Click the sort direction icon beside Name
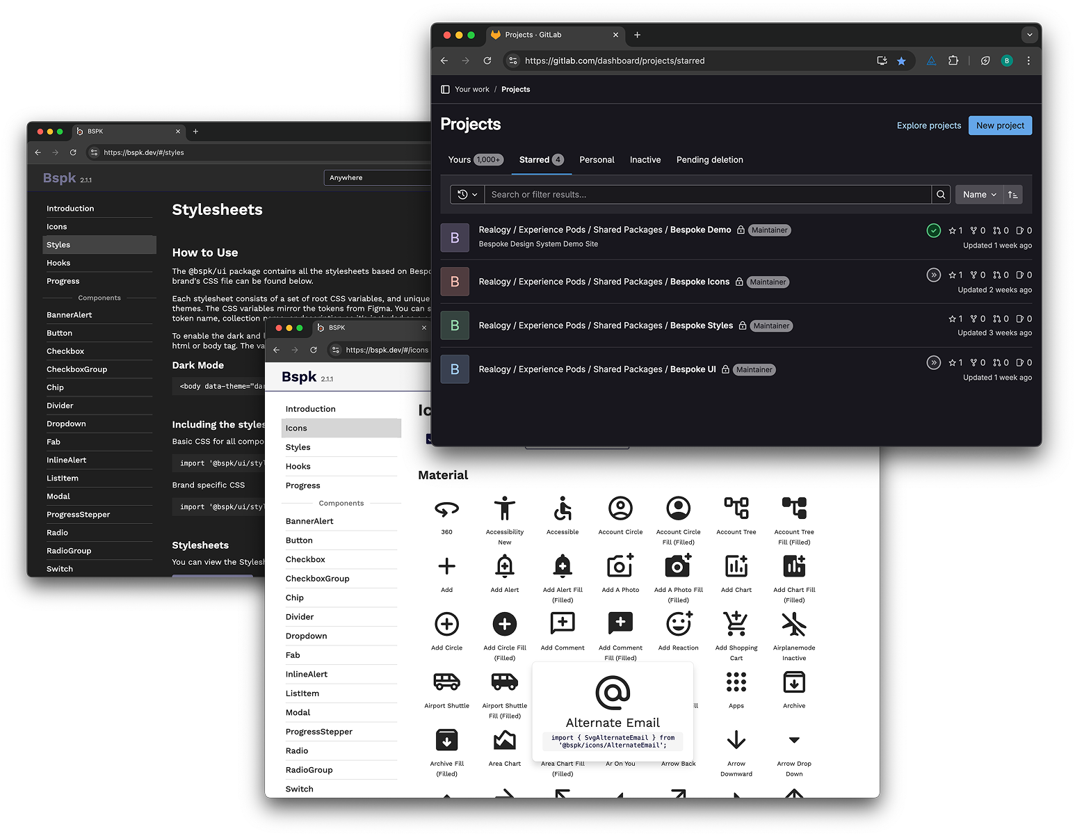This screenshot has height=836, width=1075. pos(1012,194)
